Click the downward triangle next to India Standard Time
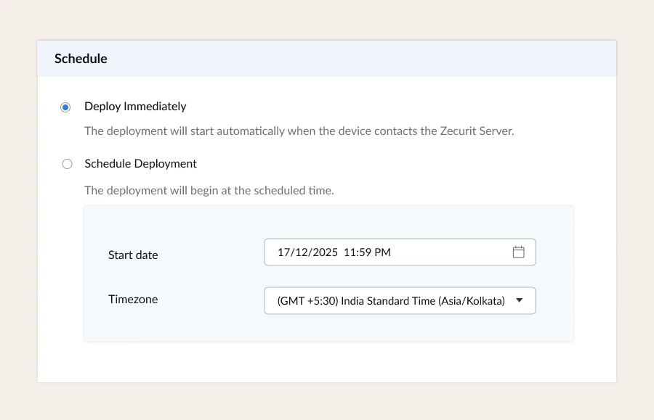 [x=520, y=300]
